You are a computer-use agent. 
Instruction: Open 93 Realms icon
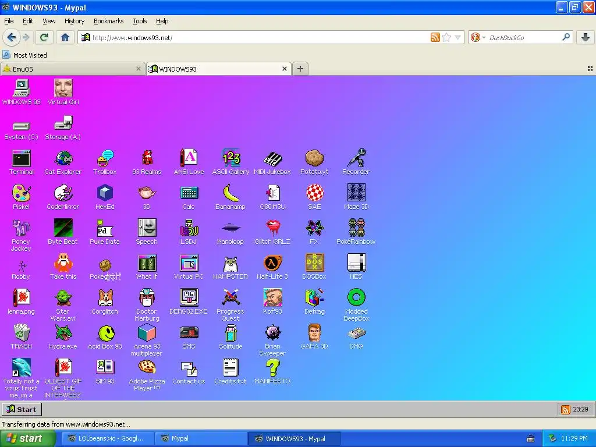click(147, 162)
